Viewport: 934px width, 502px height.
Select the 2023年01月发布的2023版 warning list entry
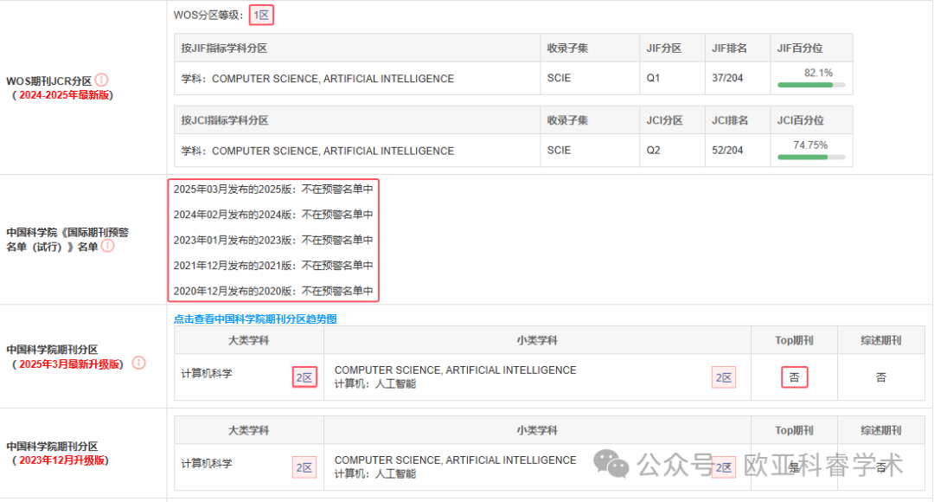(x=273, y=241)
